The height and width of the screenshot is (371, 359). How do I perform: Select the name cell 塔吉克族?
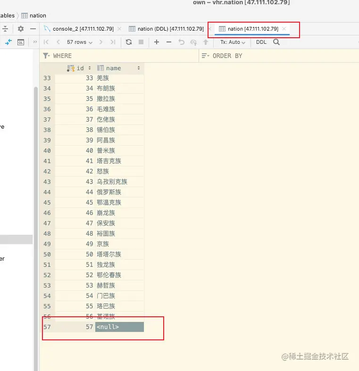(119, 161)
